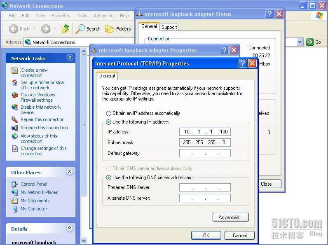Click the green Go arrow icon

coord(309,42)
